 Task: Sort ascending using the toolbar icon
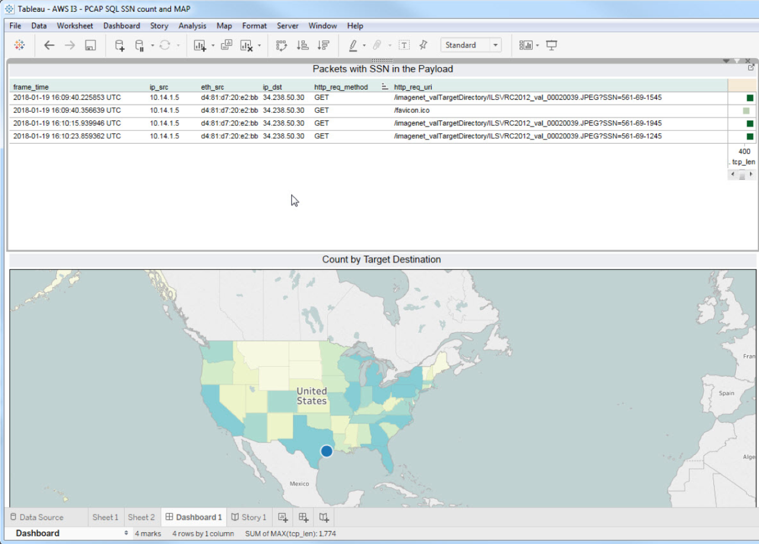point(302,45)
